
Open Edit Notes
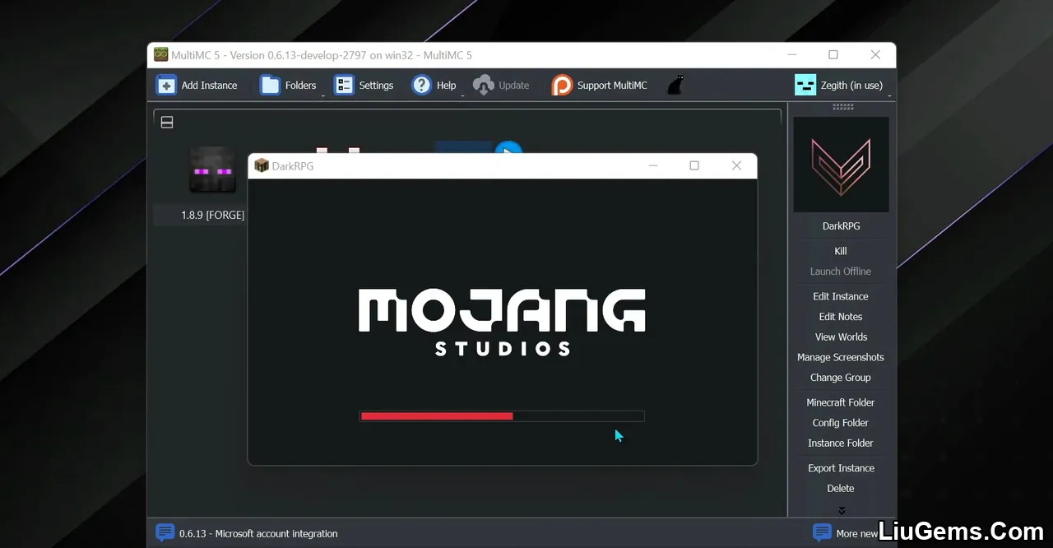pos(841,317)
